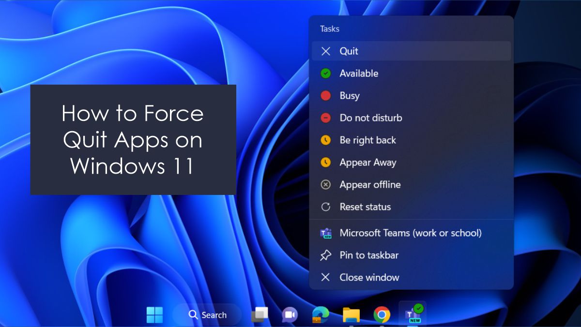581x327 pixels.
Task: Click the Appear offline crossed-circle icon
Action: coord(325,184)
